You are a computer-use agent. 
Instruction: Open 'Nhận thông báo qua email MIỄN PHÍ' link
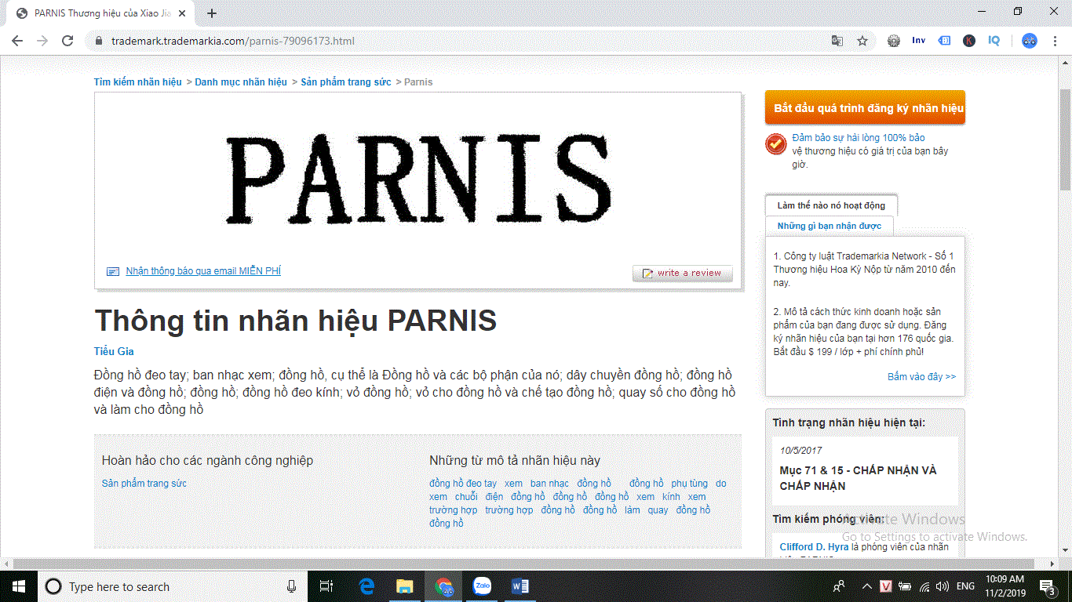click(203, 271)
